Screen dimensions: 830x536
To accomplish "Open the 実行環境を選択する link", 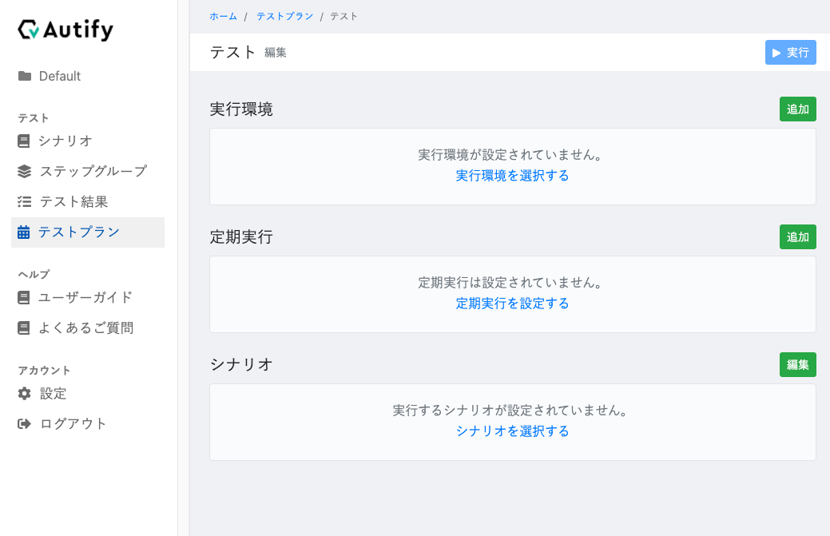I will click(512, 176).
